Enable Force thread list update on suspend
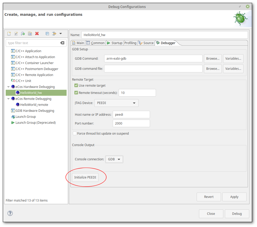Screen dimensions: 257x227 pos(75,133)
